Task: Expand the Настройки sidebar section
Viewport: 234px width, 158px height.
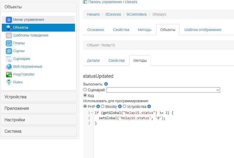Action: [38, 120]
